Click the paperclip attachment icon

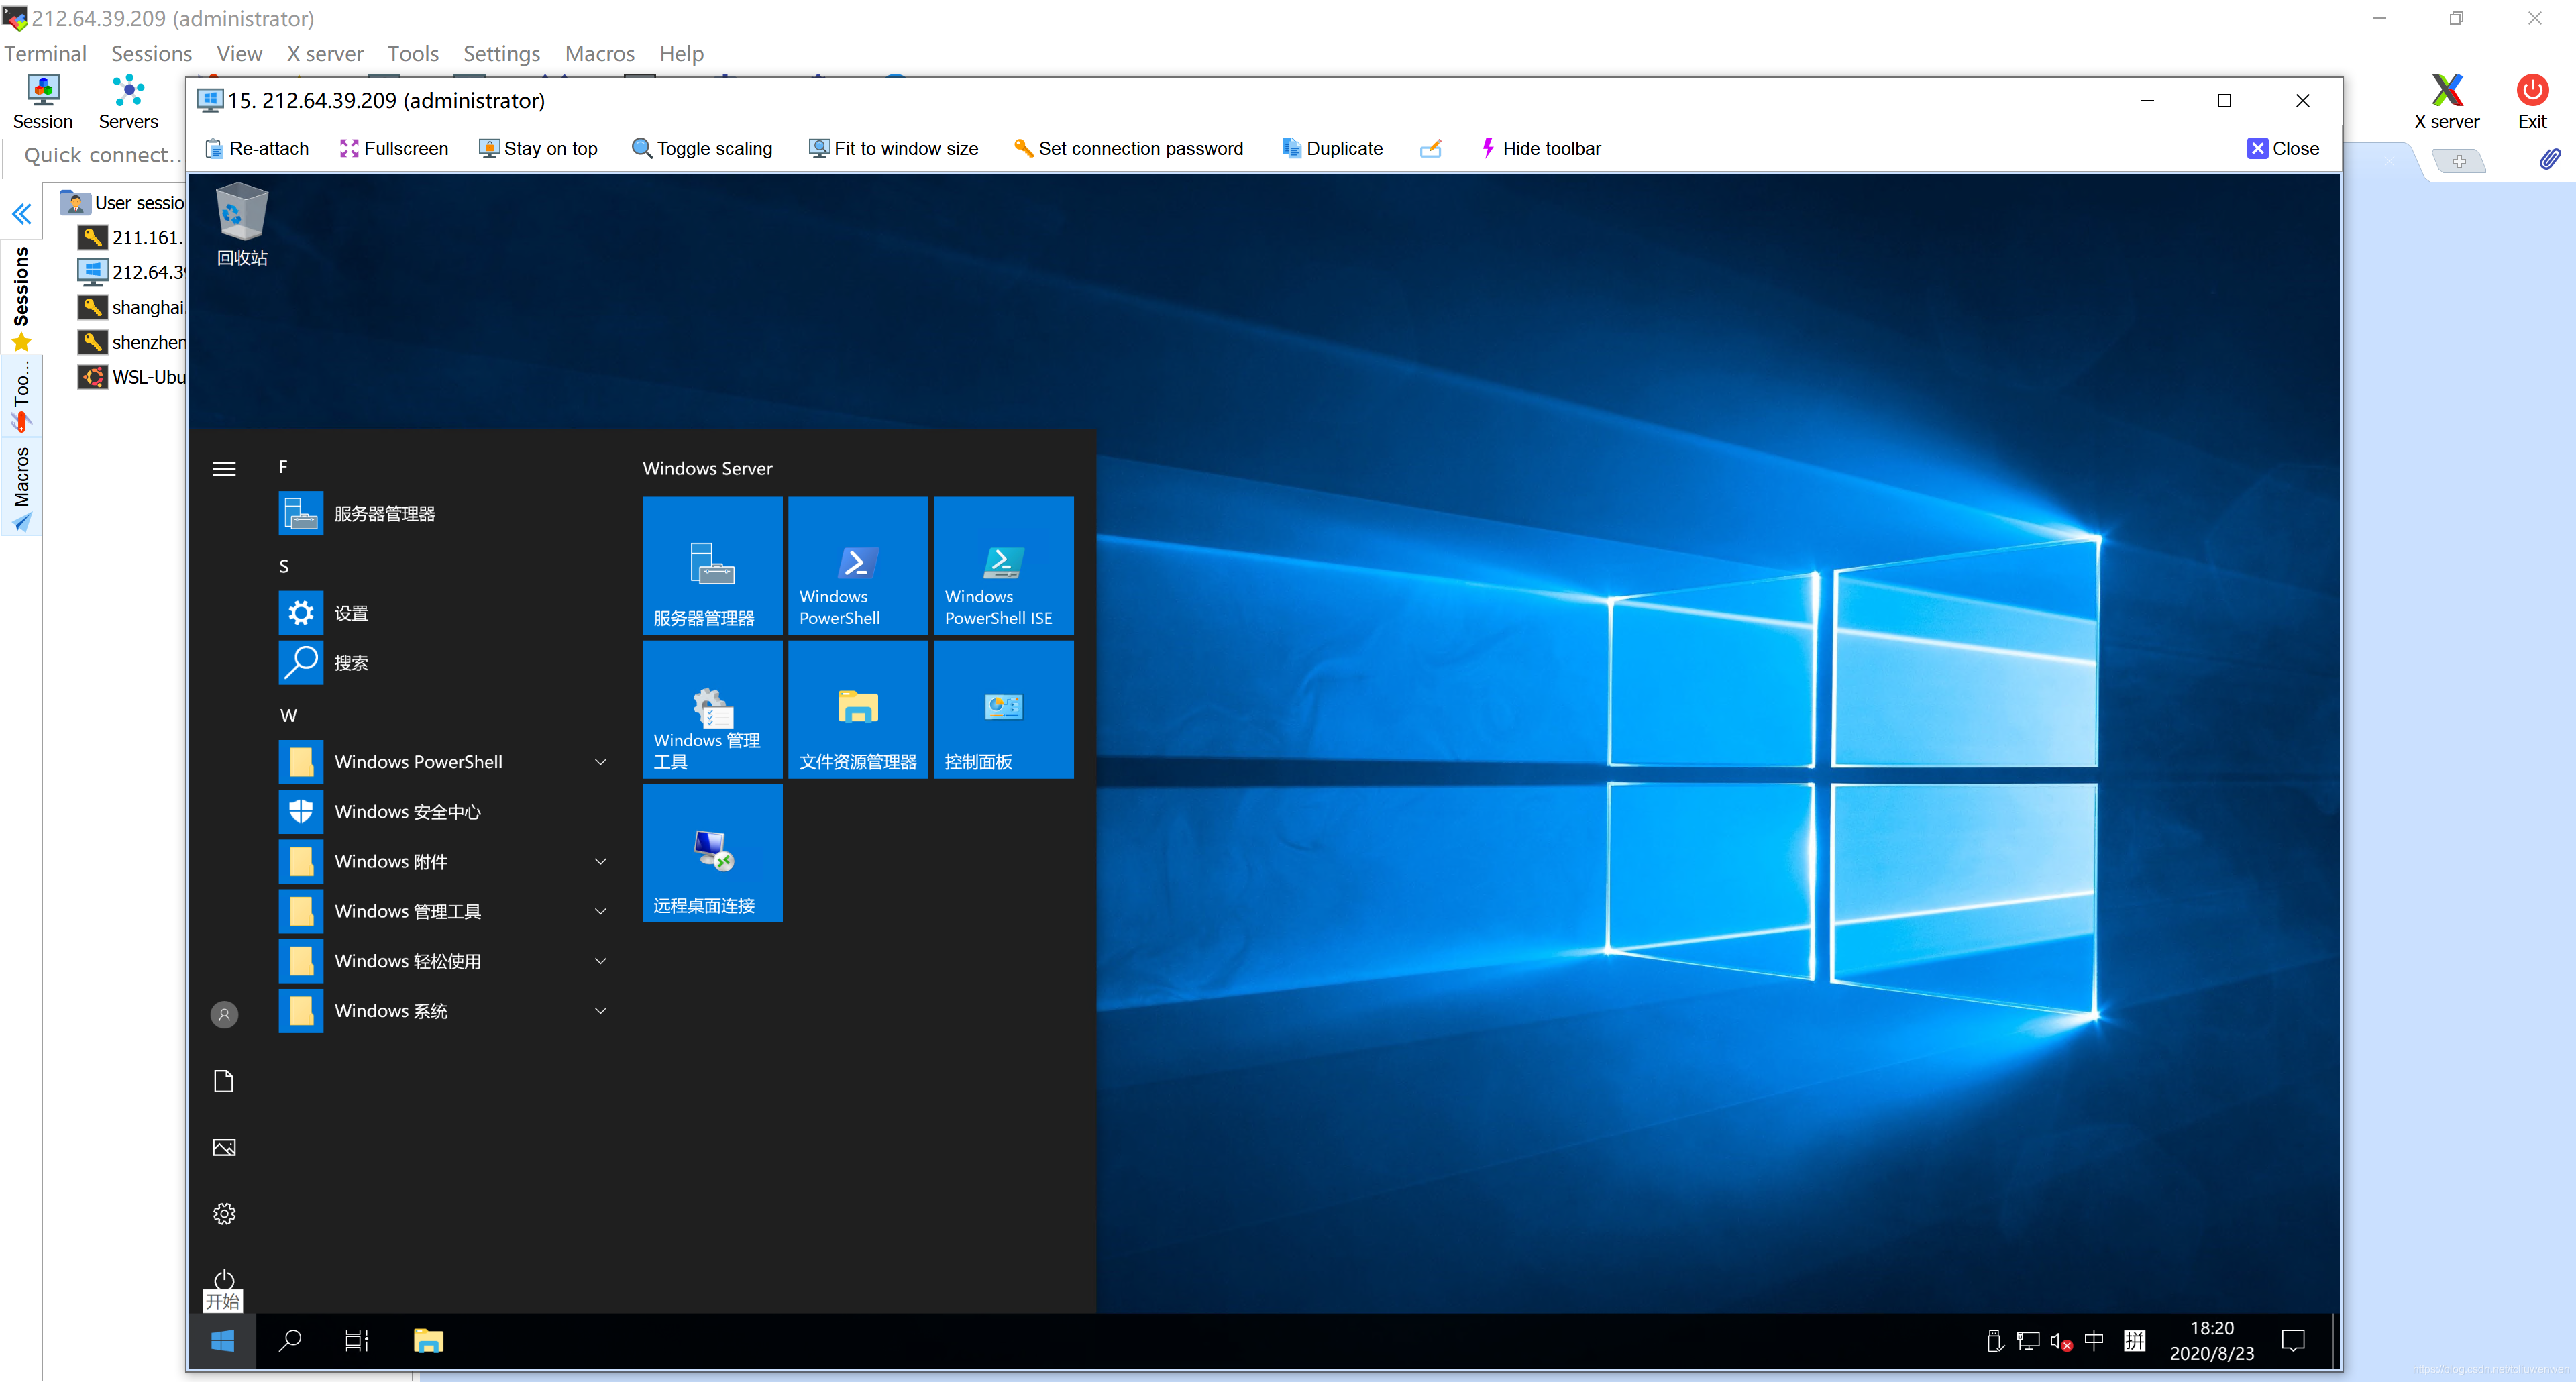tap(2550, 159)
